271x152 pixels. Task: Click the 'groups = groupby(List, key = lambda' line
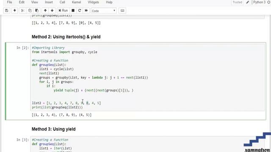pyautogui.click(x=94, y=78)
